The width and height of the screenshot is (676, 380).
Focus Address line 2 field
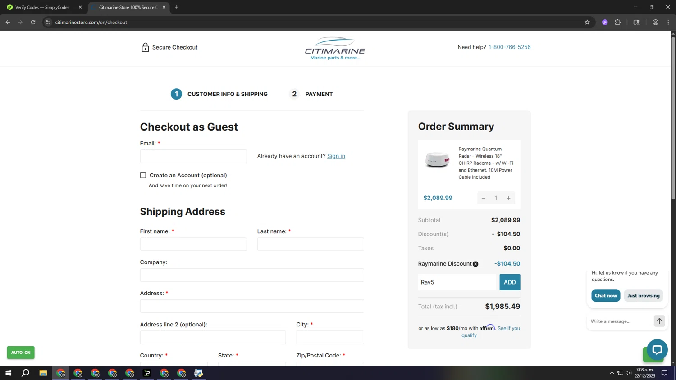[x=213, y=337]
